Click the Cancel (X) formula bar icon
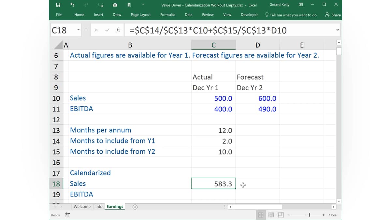The image size is (391, 220). pos(96,30)
